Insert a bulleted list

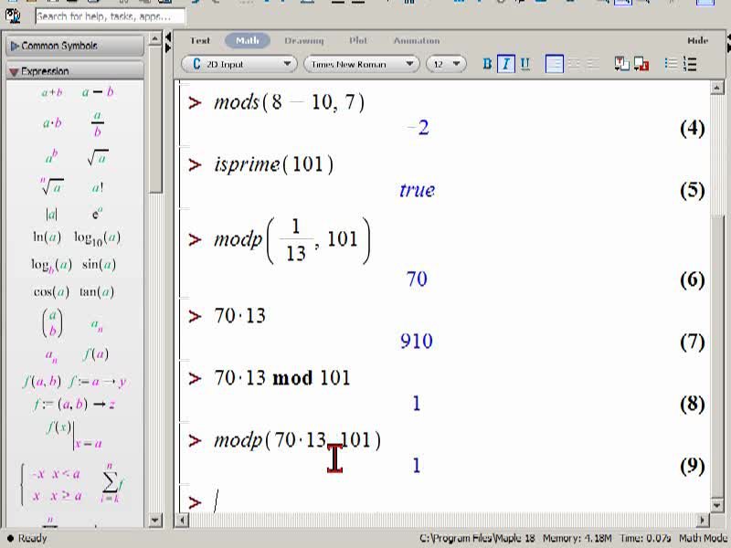671,64
